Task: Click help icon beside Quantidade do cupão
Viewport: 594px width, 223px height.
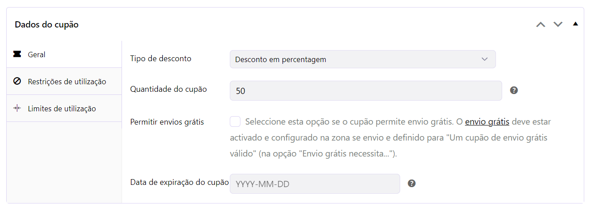Action: (x=514, y=90)
